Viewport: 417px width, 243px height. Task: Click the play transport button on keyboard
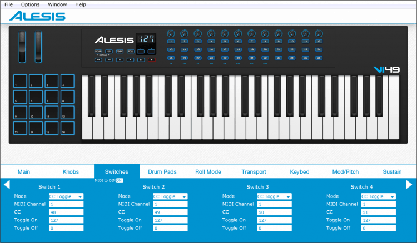(x=130, y=60)
